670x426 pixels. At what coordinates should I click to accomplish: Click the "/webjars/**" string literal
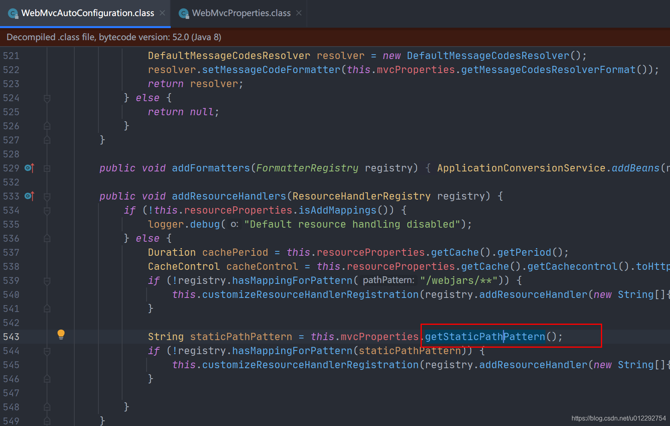pyautogui.click(x=459, y=280)
